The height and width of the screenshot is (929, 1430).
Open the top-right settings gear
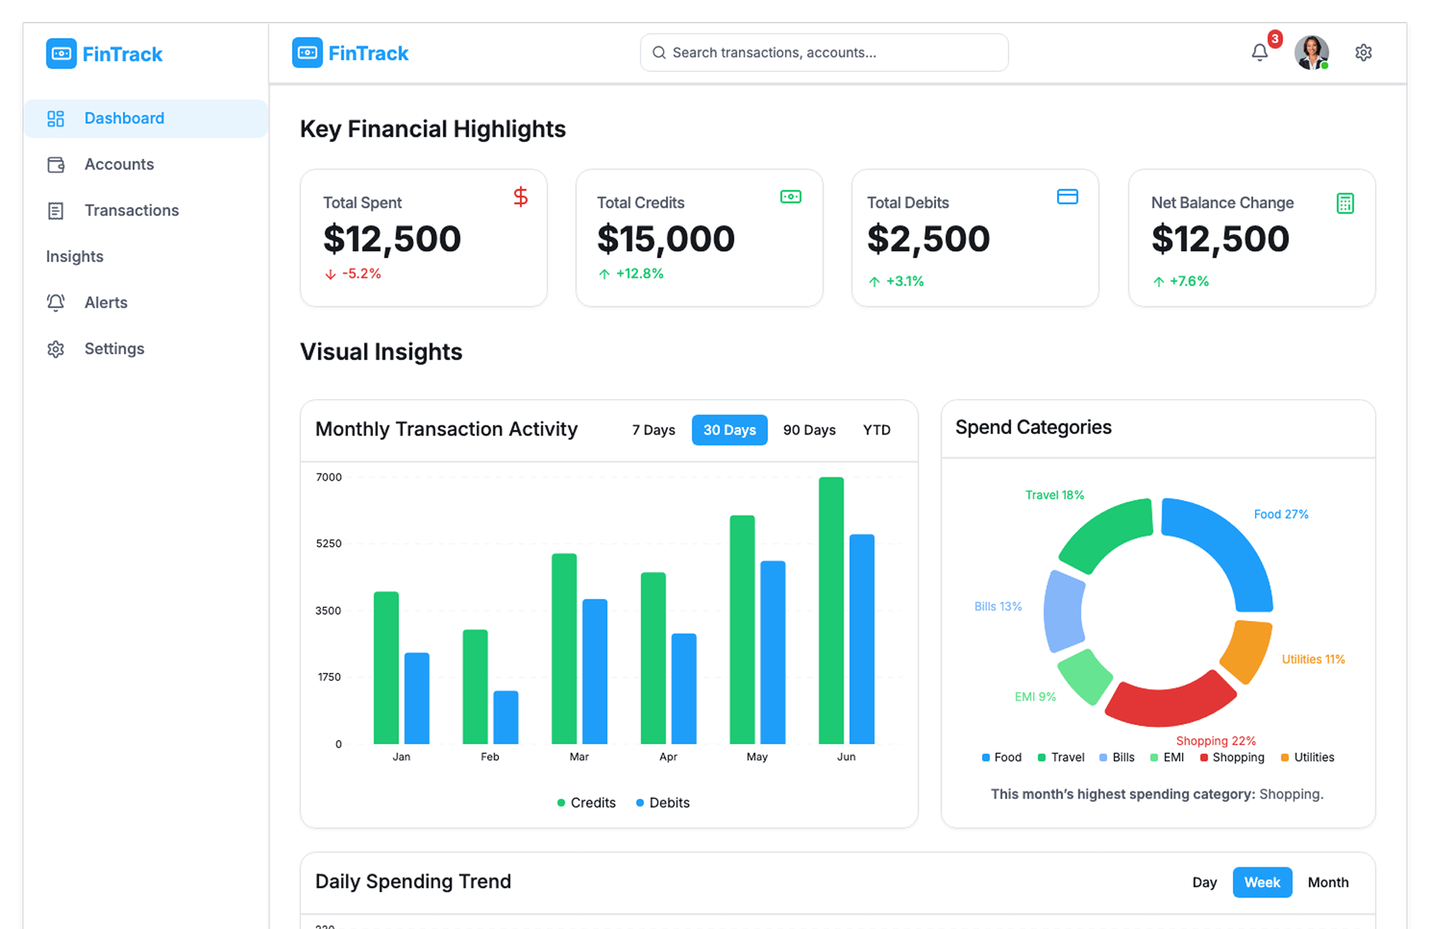[x=1363, y=52]
